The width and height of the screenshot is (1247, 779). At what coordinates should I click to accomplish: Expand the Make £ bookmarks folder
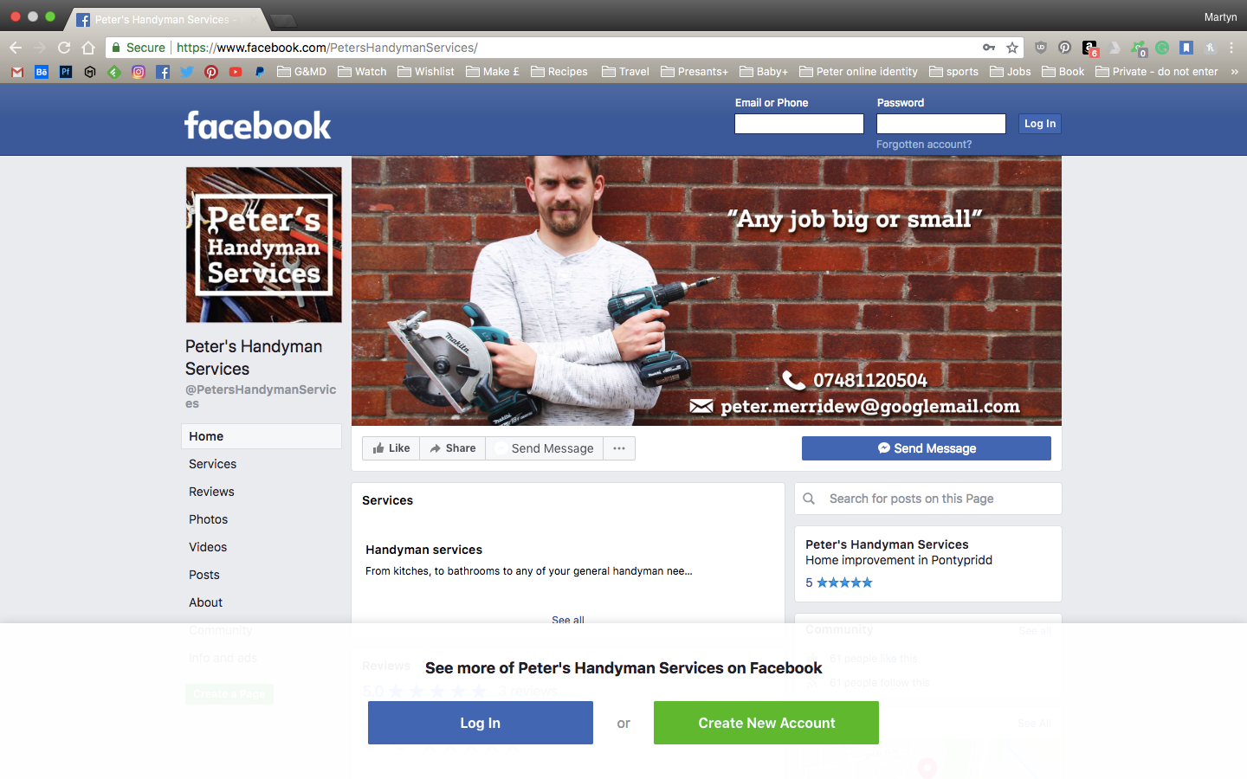[493, 72]
